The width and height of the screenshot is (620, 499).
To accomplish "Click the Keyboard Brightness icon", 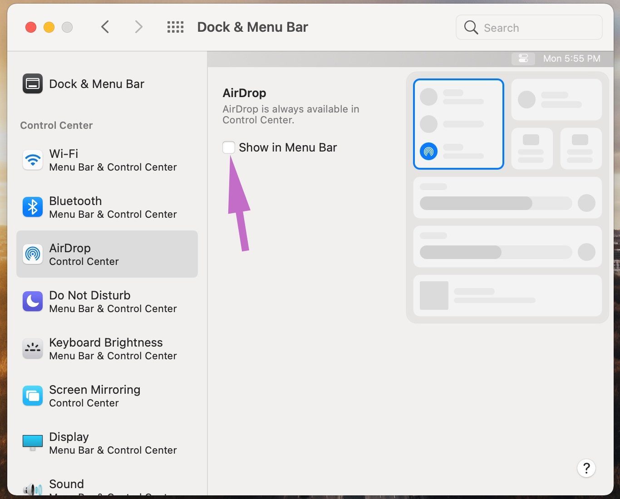I will (x=33, y=348).
